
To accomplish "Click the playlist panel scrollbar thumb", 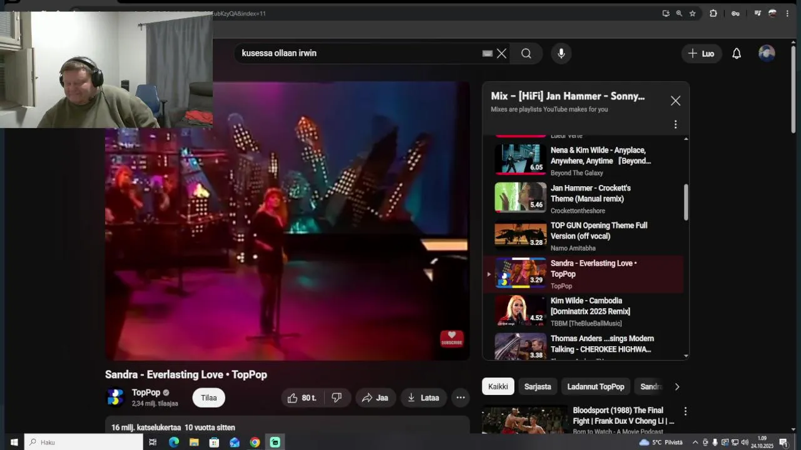I will [686, 202].
